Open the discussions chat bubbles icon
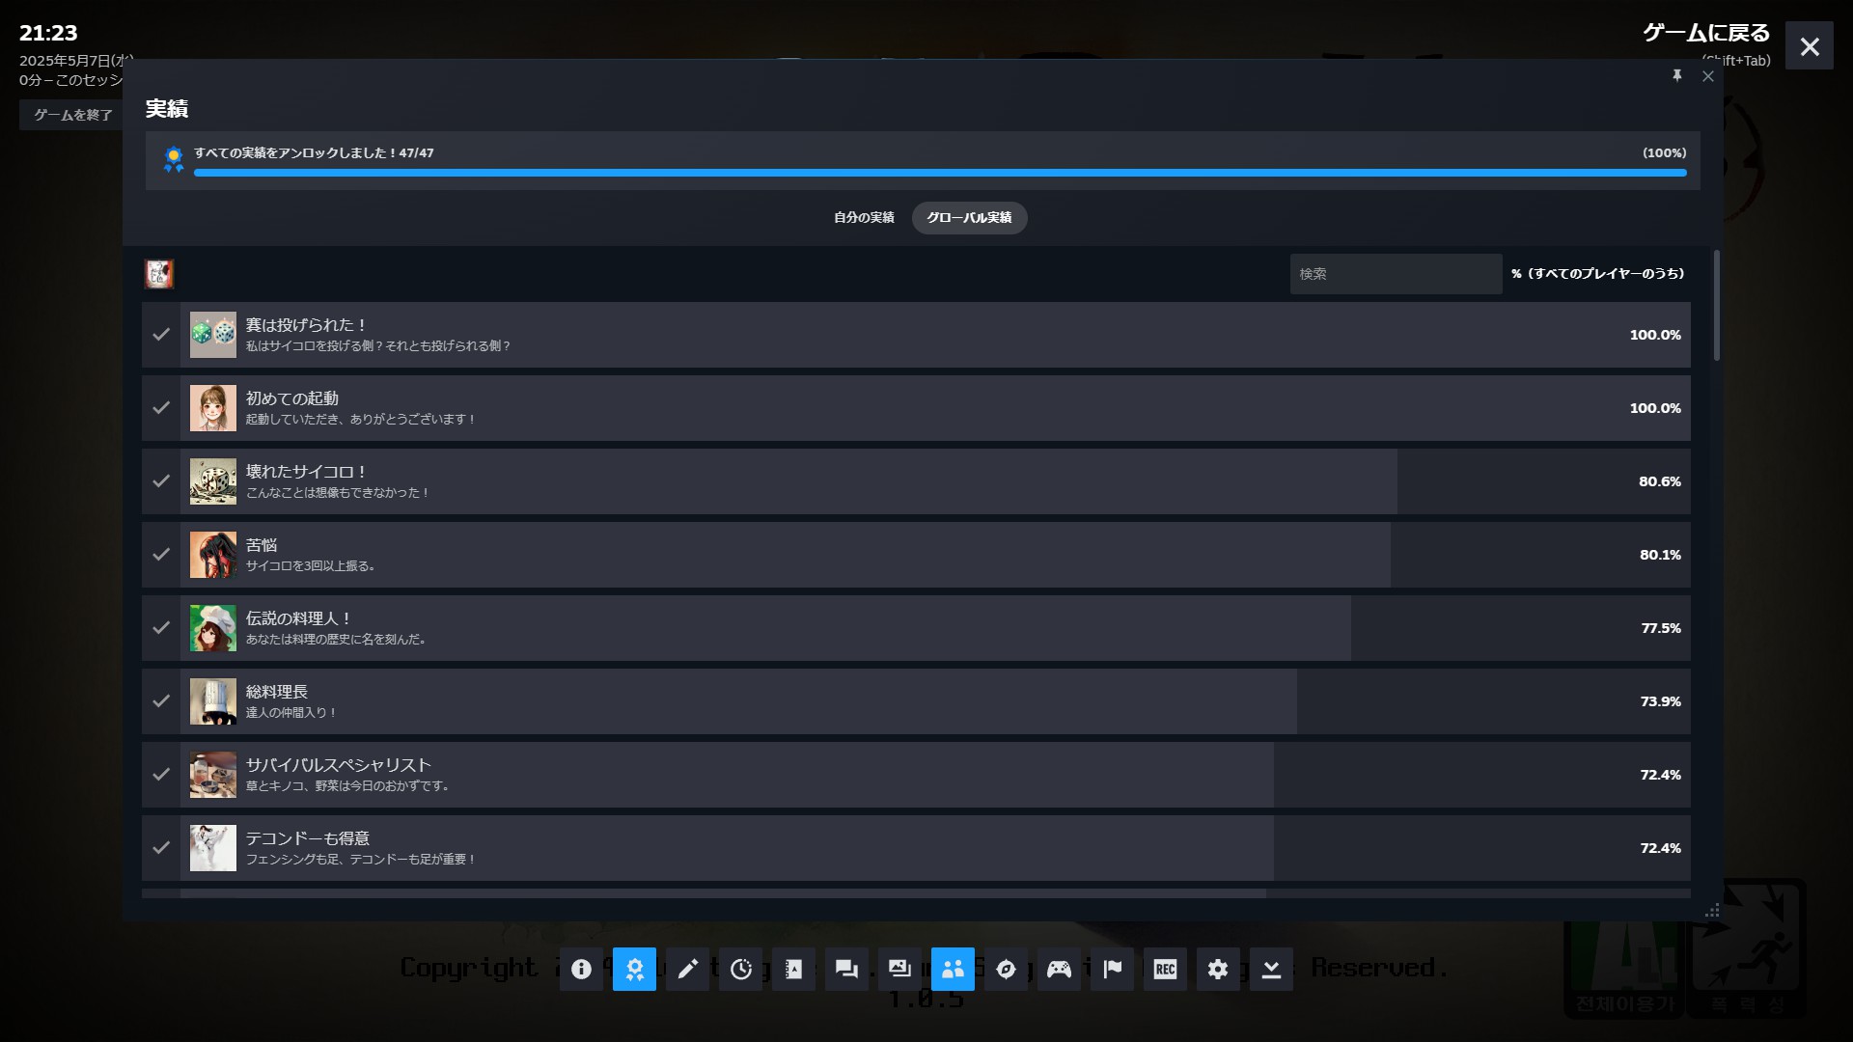The width and height of the screenshot is (1853, 1042). point(846,969)
